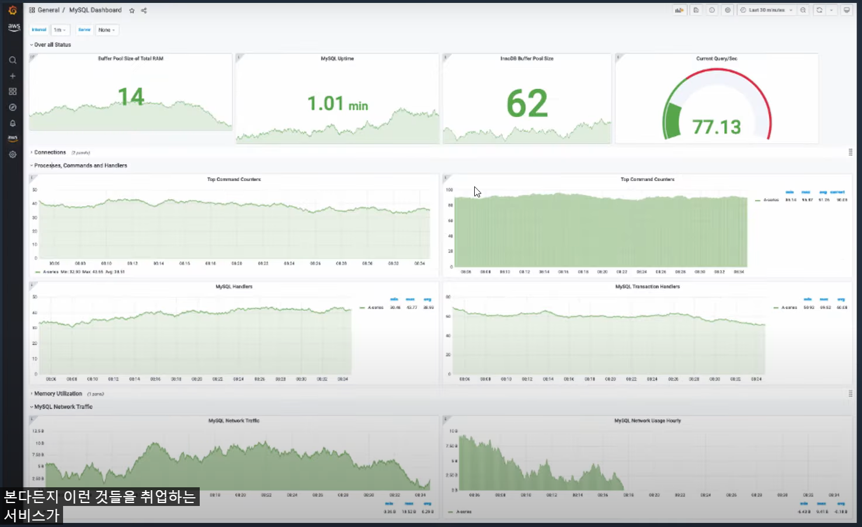The width and height of the screenshot is (862, 527).
Task: Open Grafana home via the logo
Action: pos(12,10)
